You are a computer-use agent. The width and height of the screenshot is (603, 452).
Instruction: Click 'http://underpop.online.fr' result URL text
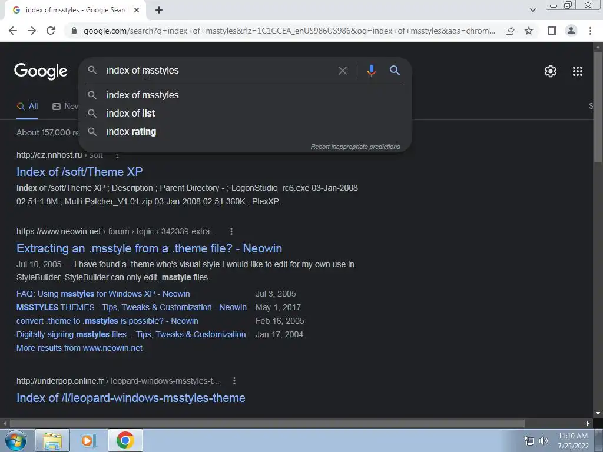pyautogui.click(x=60, y=381)
